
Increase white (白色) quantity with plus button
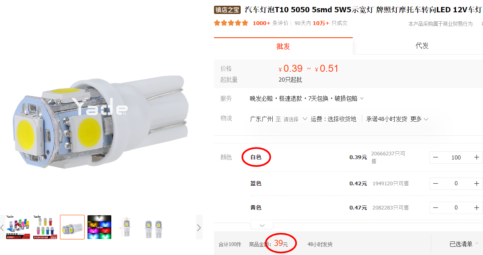coord(476,157)
